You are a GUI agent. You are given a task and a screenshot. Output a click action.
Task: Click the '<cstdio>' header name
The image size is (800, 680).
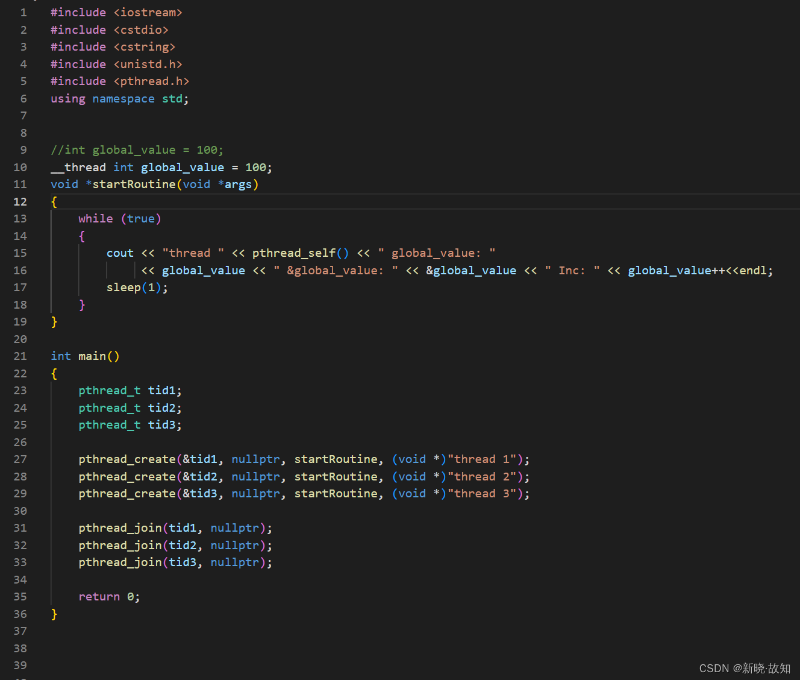[x=141, y=30]
